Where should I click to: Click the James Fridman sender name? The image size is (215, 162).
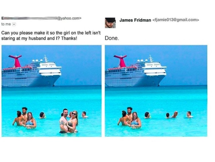click(x=135, y=20)
